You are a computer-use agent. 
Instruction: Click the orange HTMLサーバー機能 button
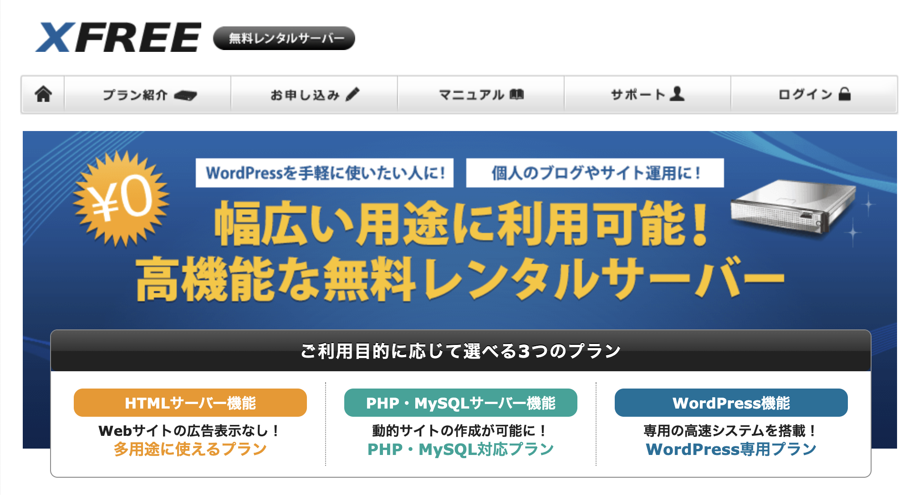pyautogui.click(x=190, y=403)
